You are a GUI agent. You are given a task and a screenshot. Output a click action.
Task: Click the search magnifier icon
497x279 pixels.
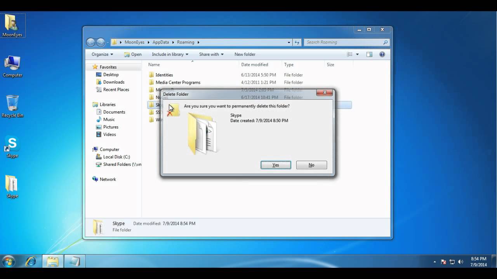click(385, 42)
